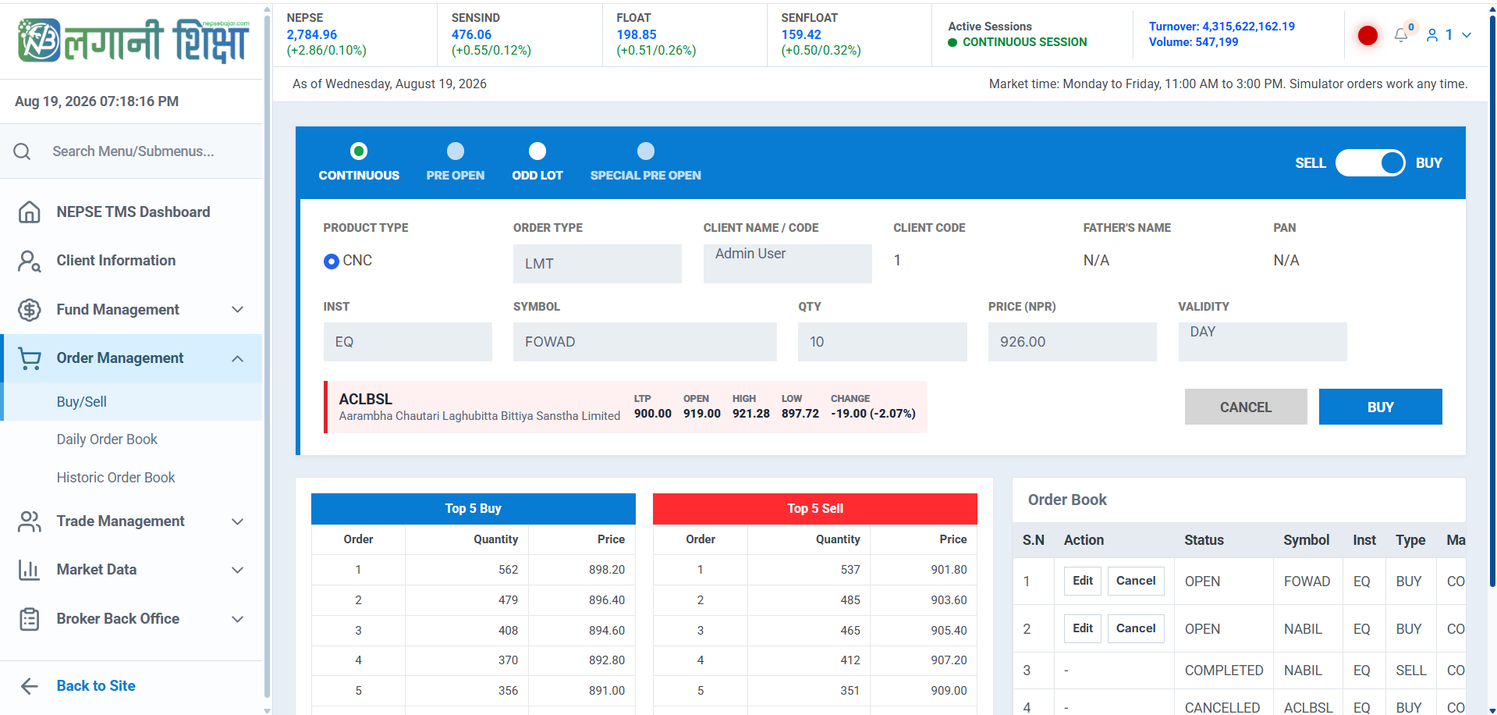Edit the open NABIL order
The image size is (1497, 715).
click(x=1083, y=628)
